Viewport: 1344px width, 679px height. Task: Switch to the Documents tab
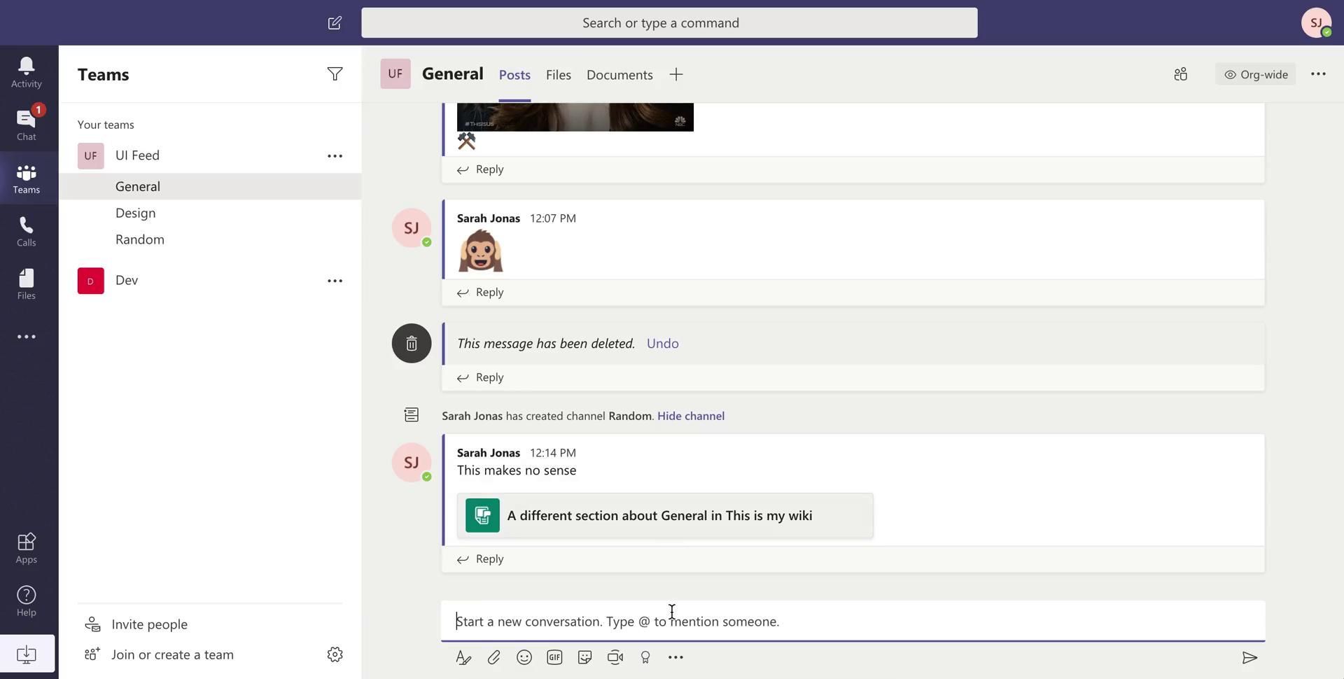click(x=619, y=75)
